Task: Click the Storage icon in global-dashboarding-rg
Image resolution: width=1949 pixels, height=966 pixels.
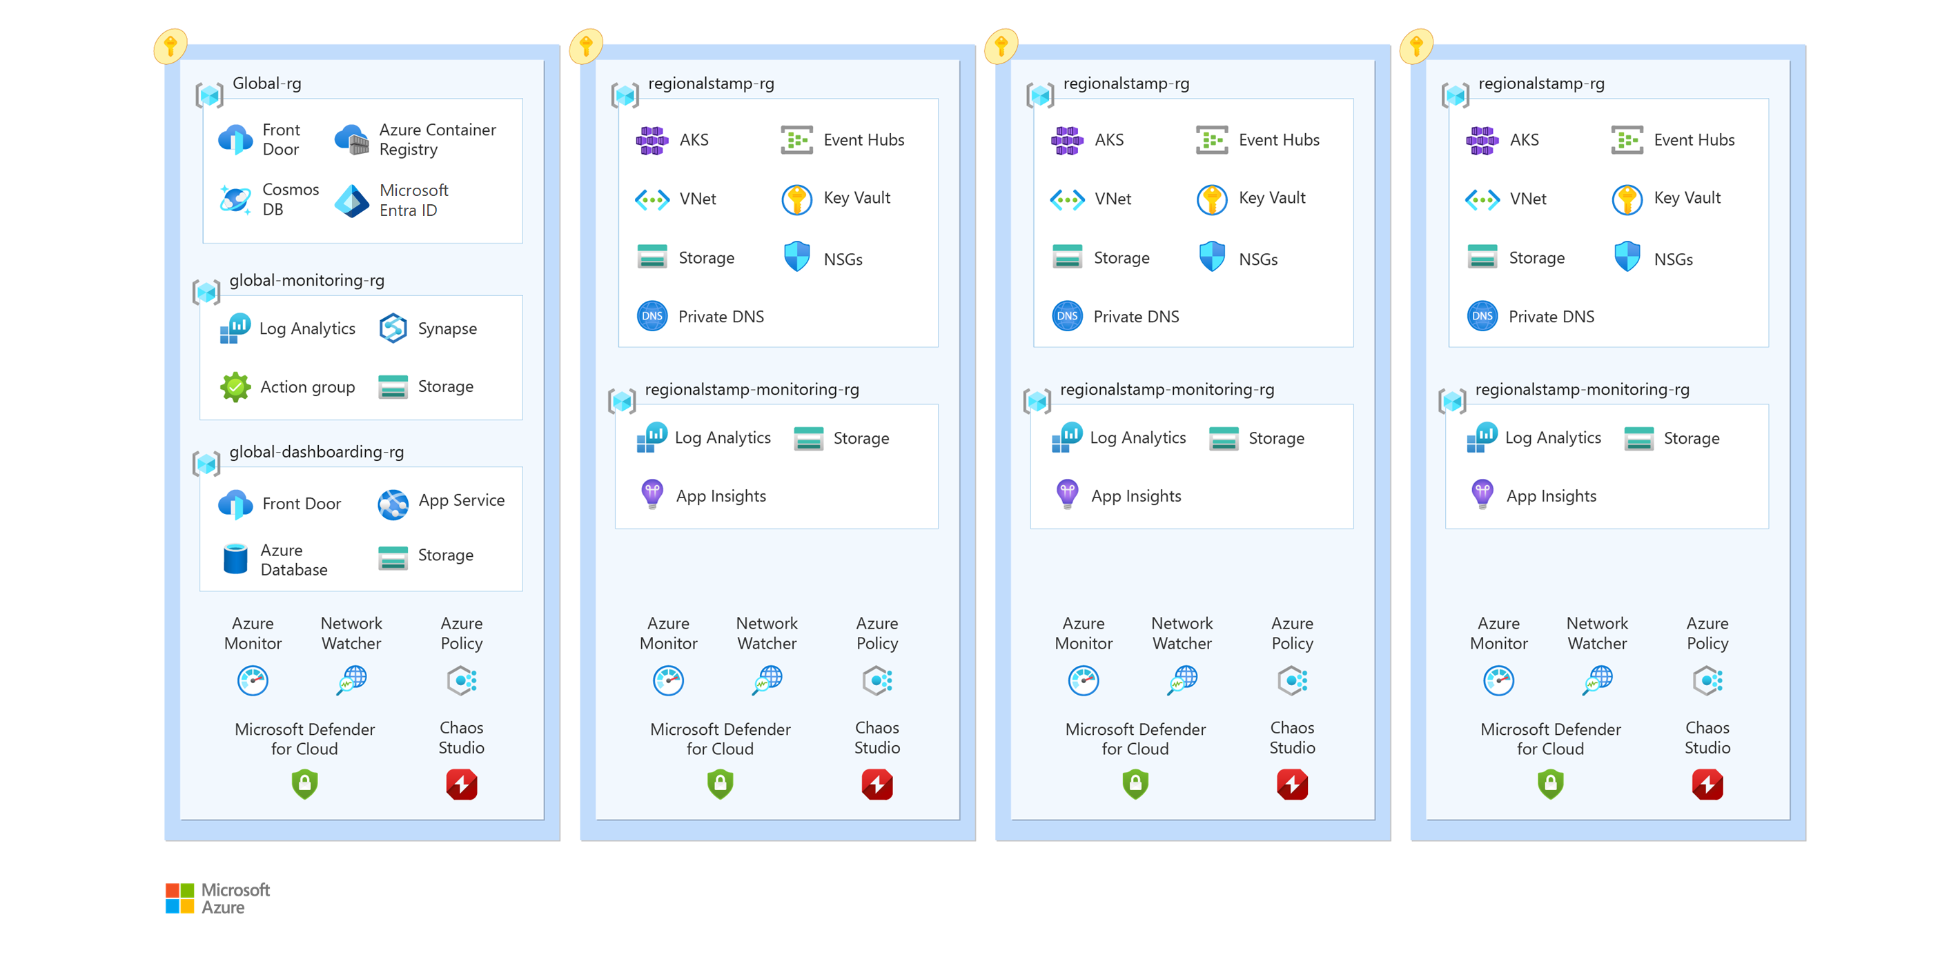Action: tap(393, 558)
